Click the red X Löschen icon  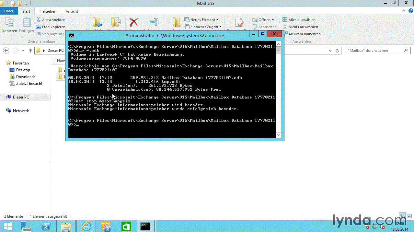pyautogui.click(x=134, y=23)
